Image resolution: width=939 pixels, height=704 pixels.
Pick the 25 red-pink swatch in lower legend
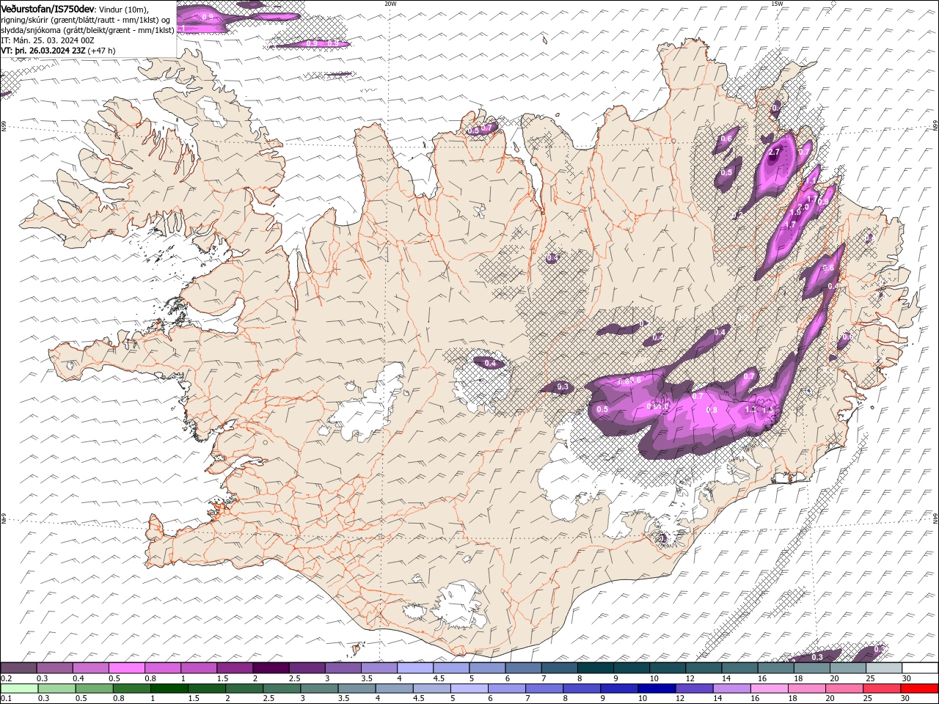point(881,689)
